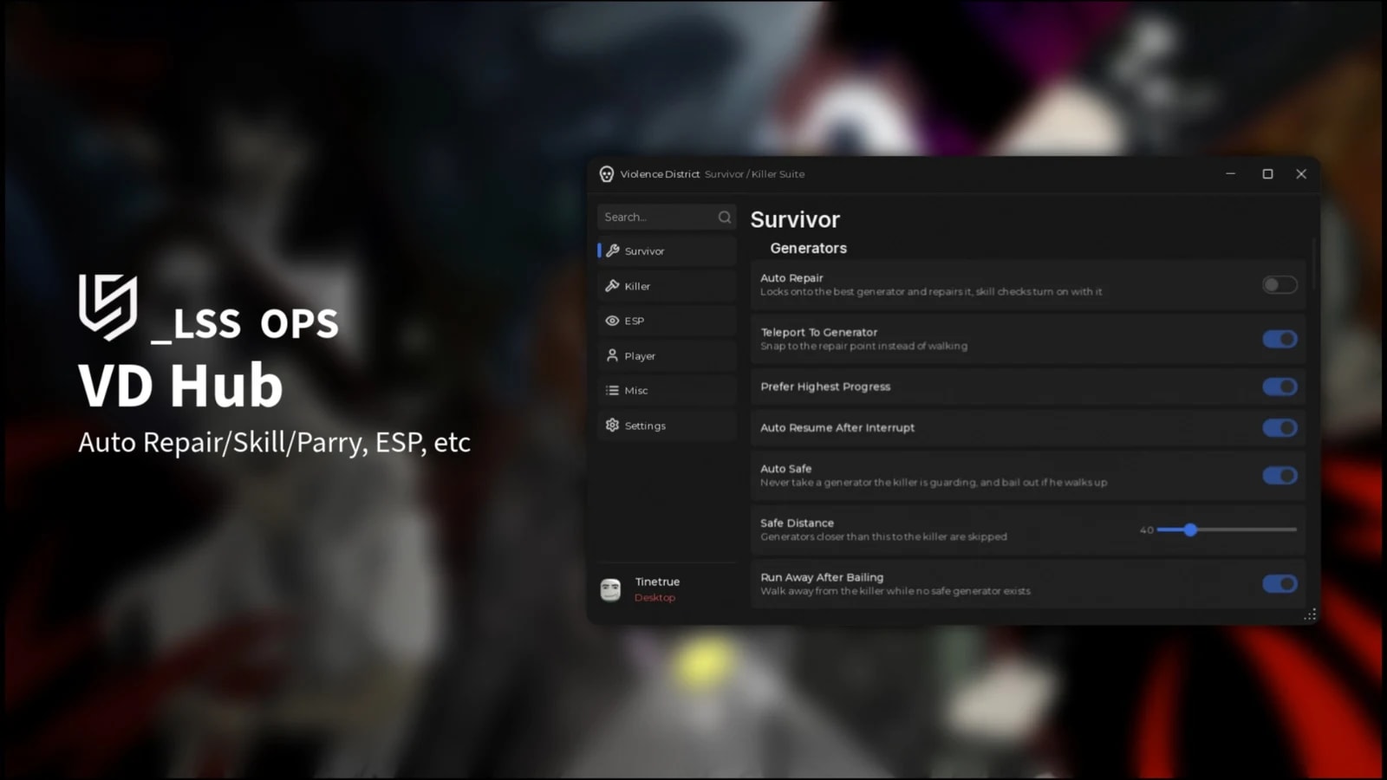This screenshot has width=1387, height=780.
Task: Click the Survivor page title
Action: click(x=795, y=219)
